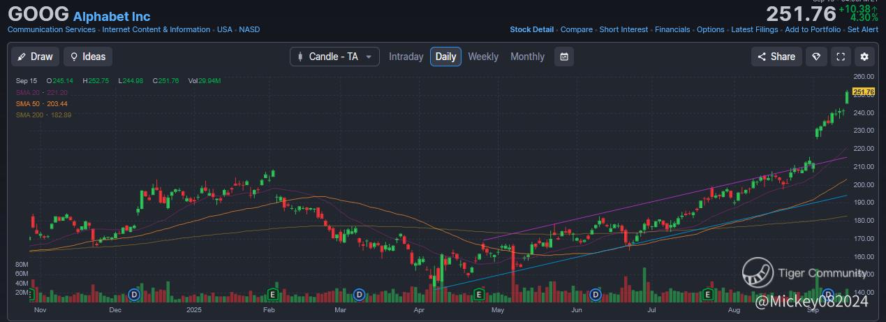Open the Communication Services sector link

click(52, 29)
